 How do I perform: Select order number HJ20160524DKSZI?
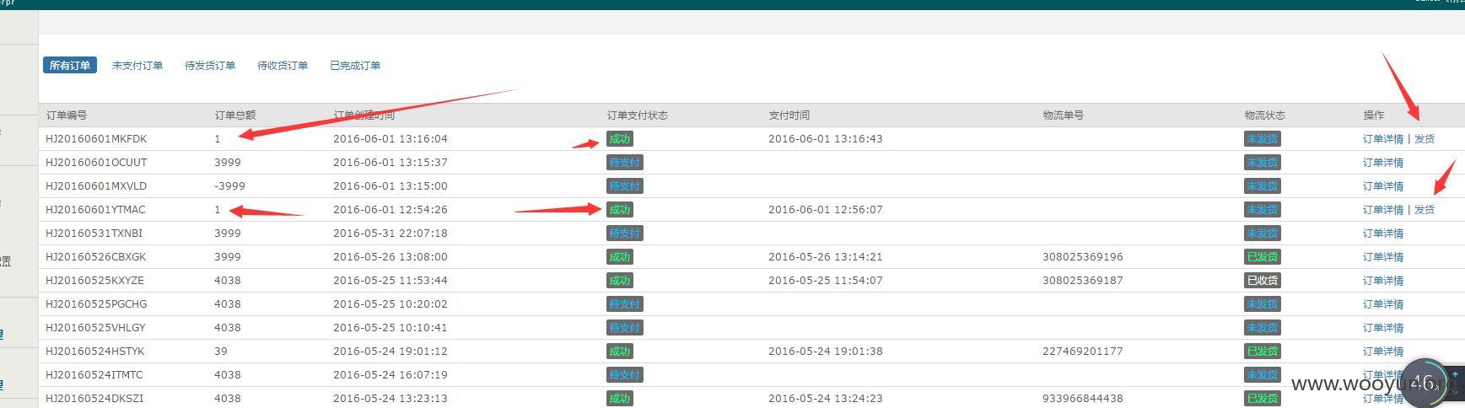[x=94, y=399]
